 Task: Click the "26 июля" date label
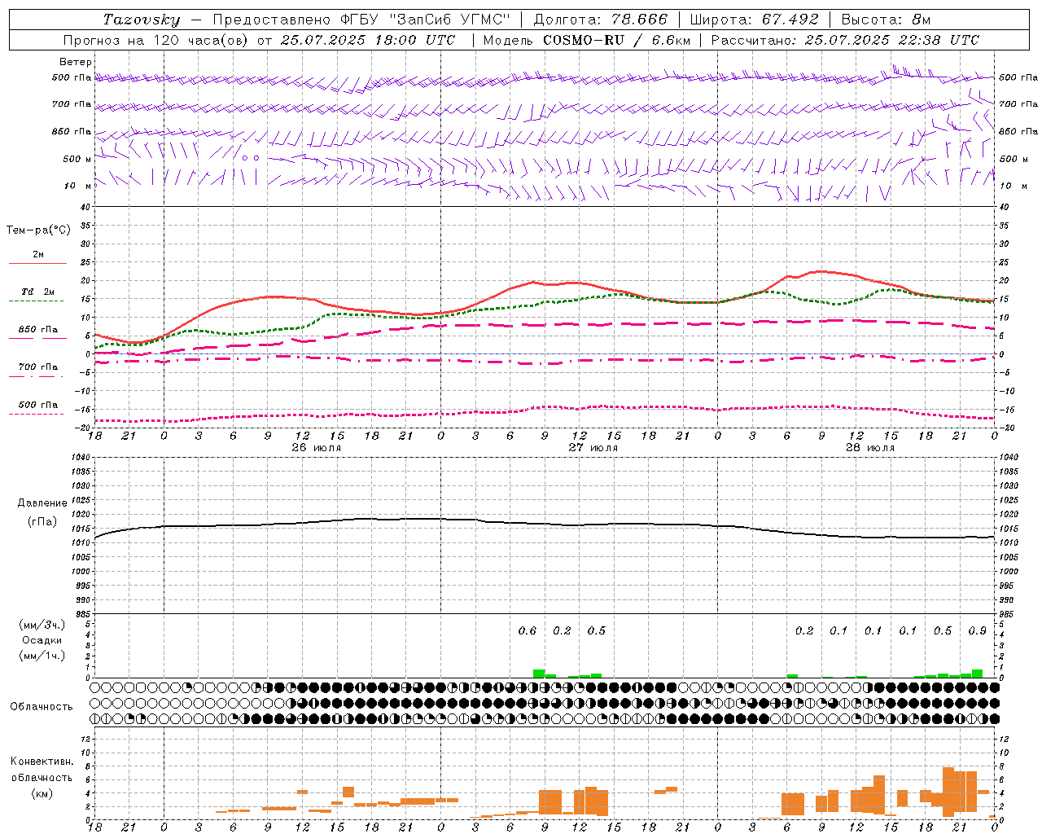317,448
